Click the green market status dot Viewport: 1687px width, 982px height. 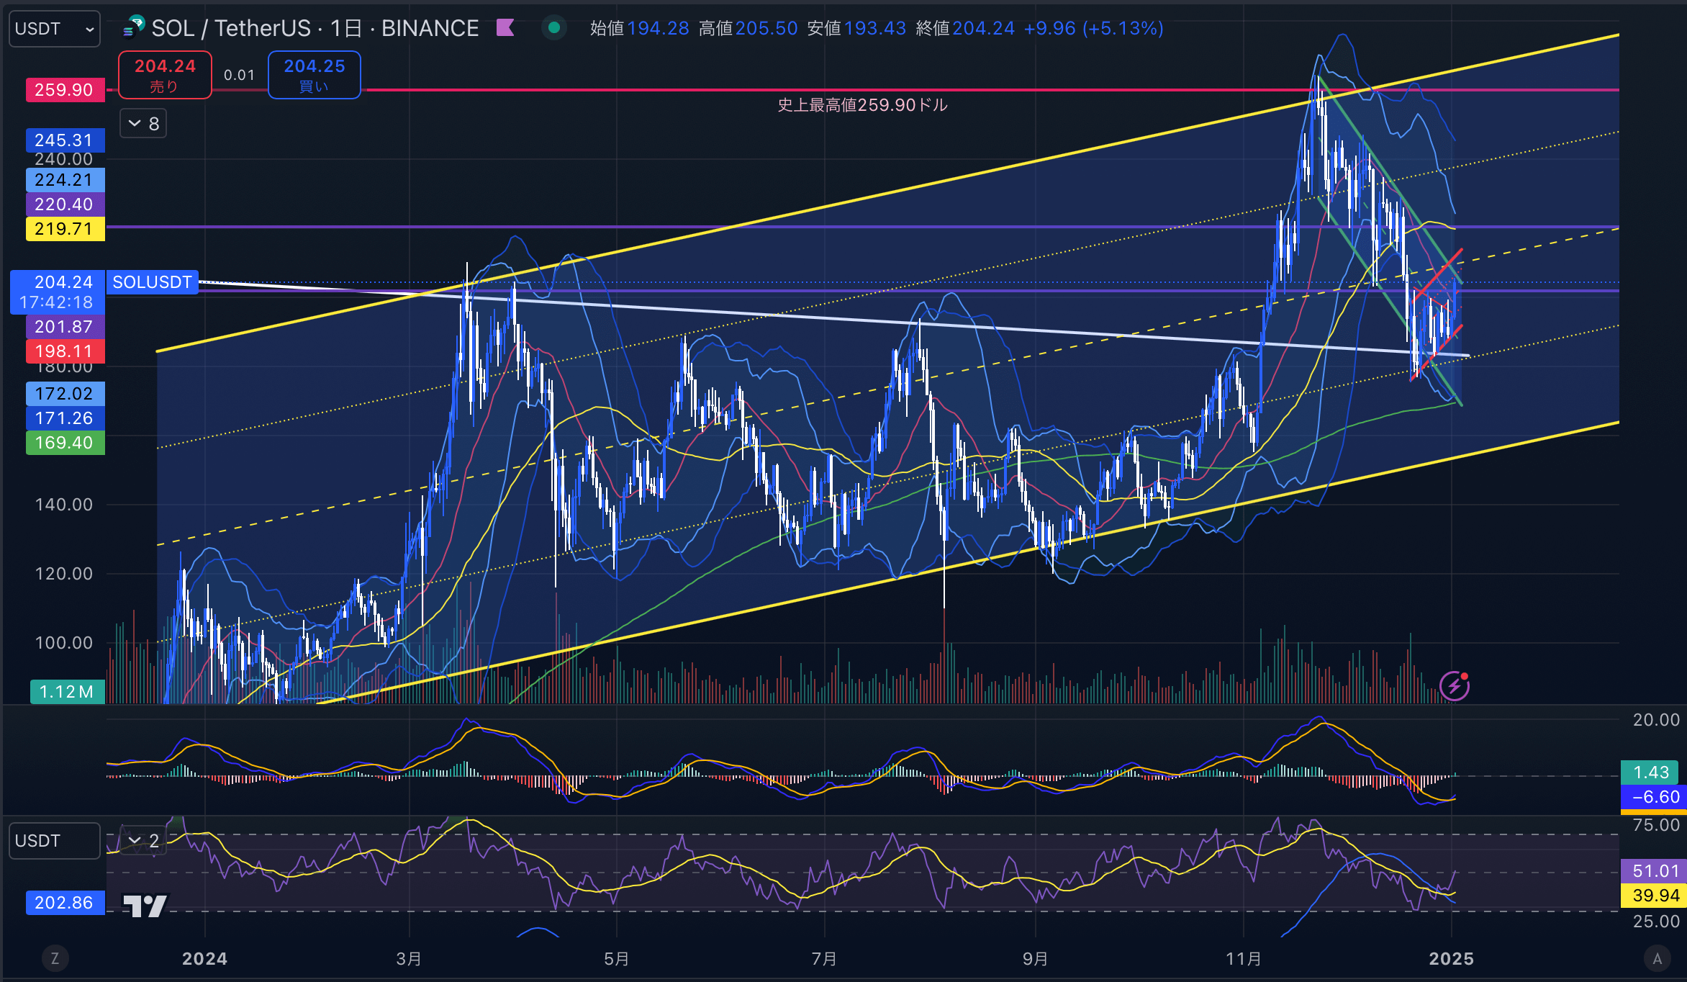(554, 28)
